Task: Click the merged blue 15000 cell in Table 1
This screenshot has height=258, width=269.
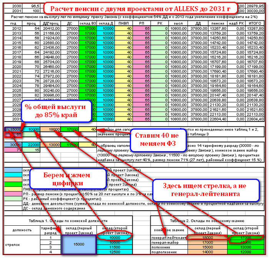Action: click(78, 245)
